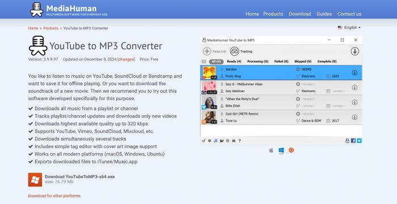Download the "When the Party's Over" track
Screen dimensions: 397x204
[354, 102]
